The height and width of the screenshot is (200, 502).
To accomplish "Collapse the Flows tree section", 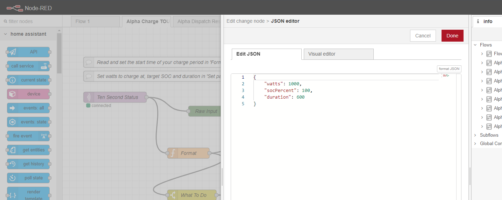I will (x=475, y=45).
